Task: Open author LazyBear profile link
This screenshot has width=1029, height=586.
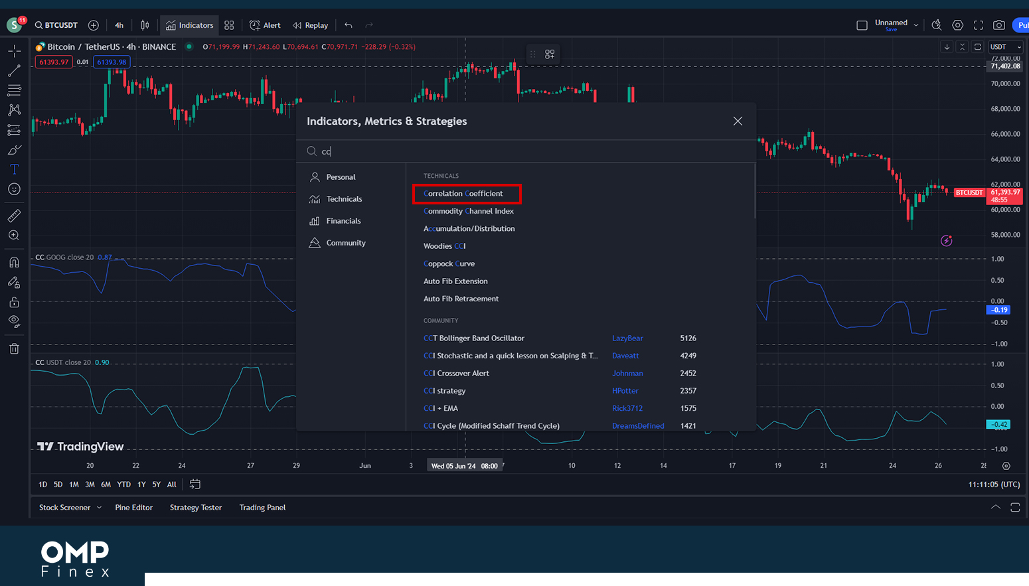Action: (x=627, y=338)
